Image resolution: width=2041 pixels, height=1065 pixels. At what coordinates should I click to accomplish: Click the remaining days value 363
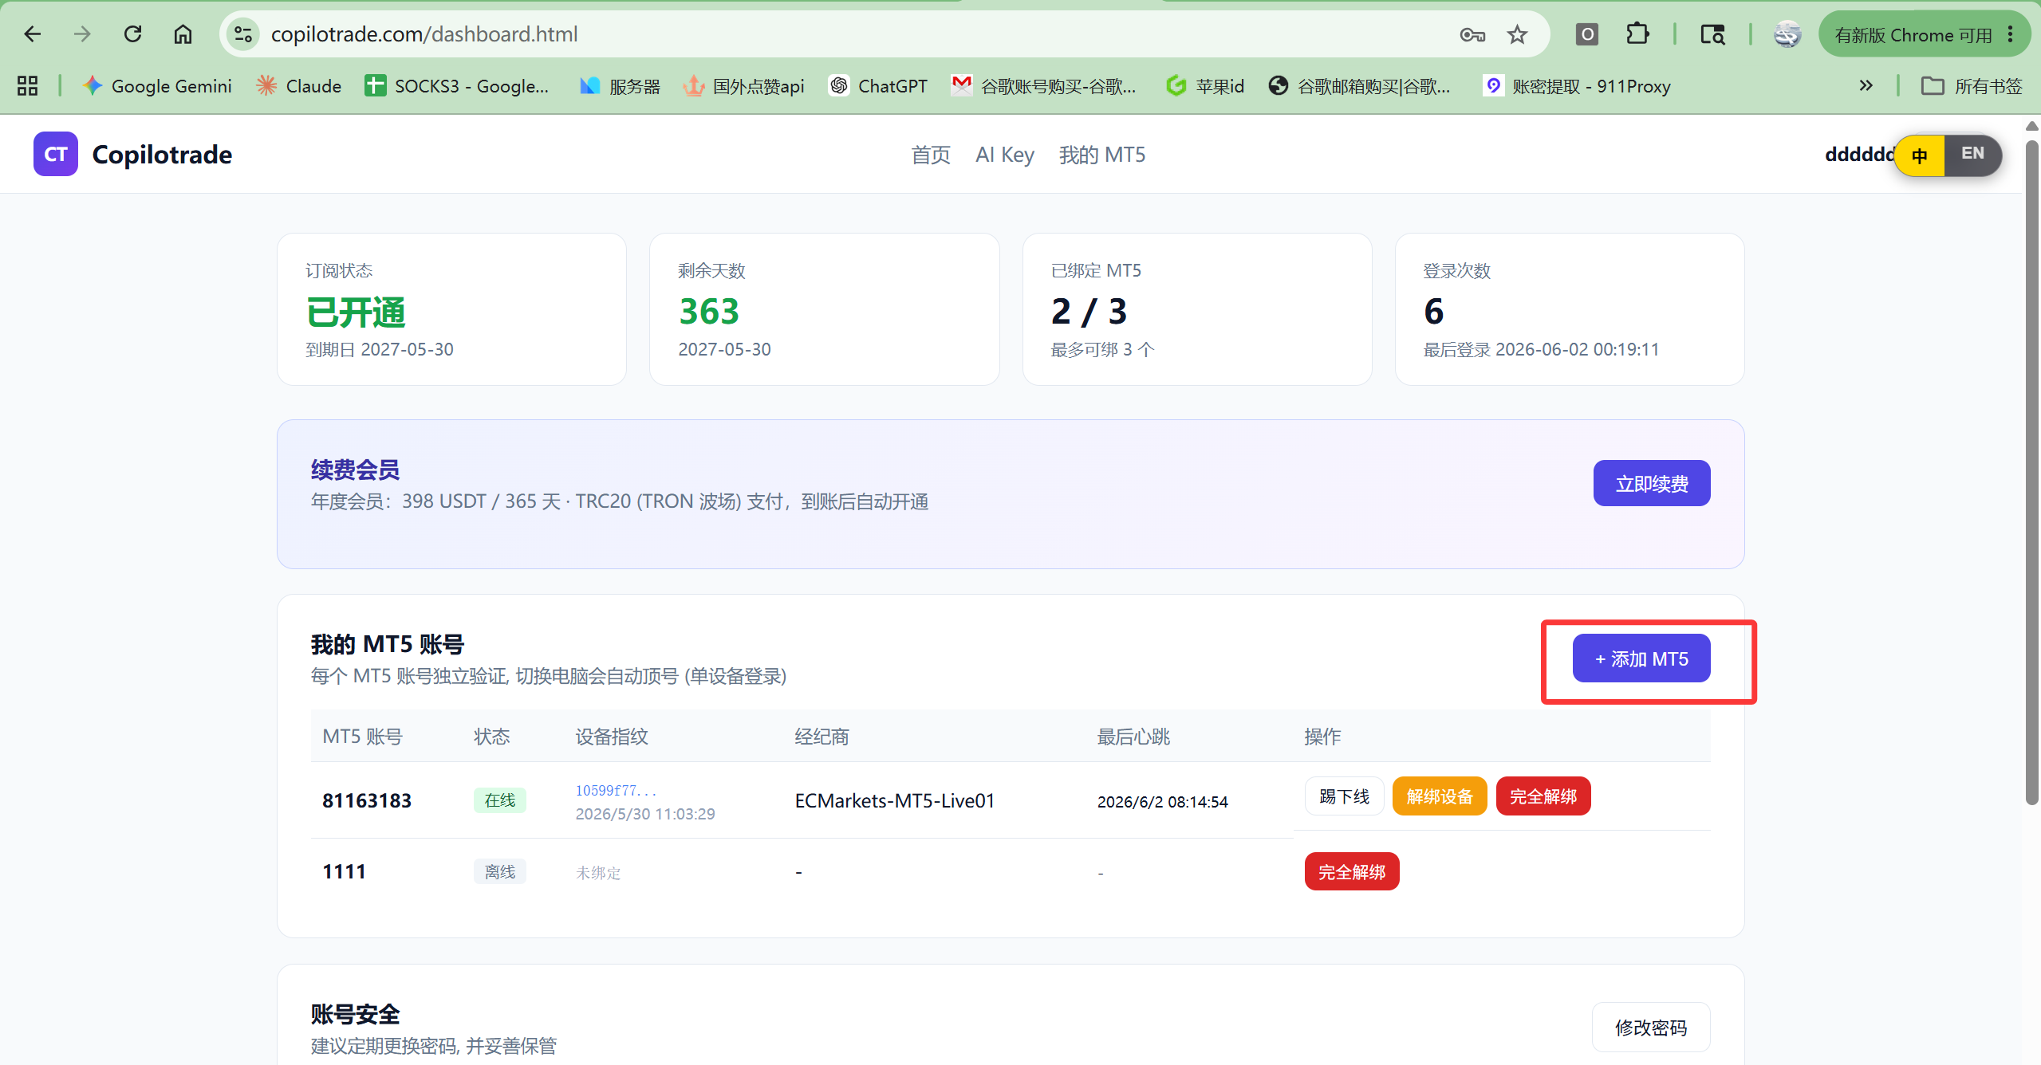click(709, 311)
